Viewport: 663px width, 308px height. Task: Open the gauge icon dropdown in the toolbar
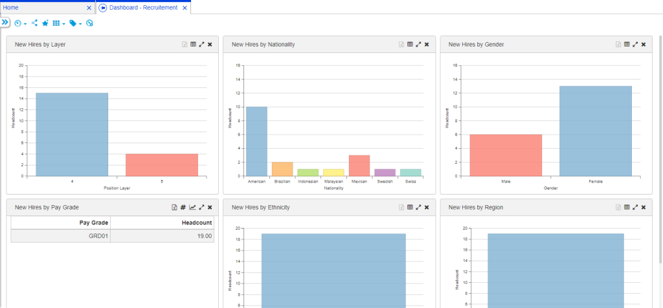tap(20, 23)
